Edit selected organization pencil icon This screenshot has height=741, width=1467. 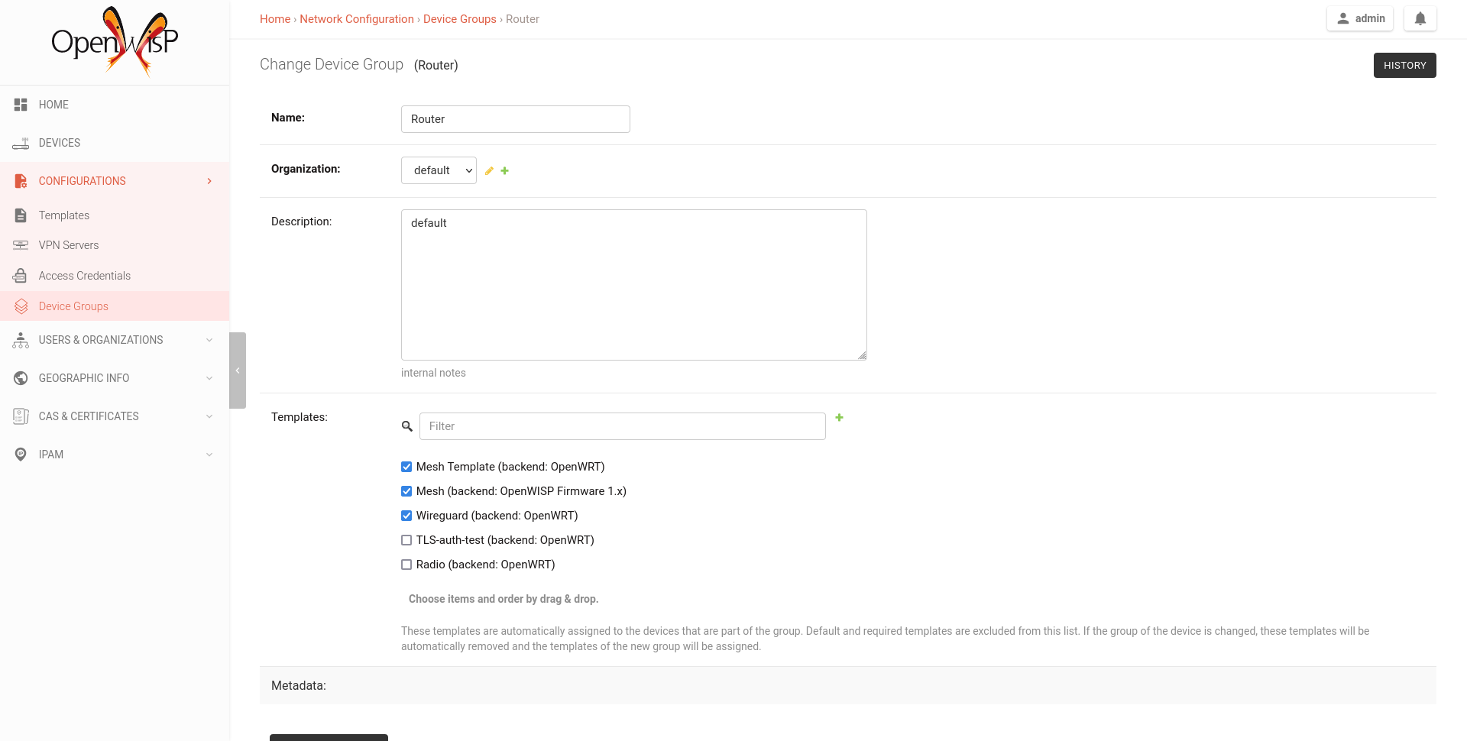pos(489,170)
